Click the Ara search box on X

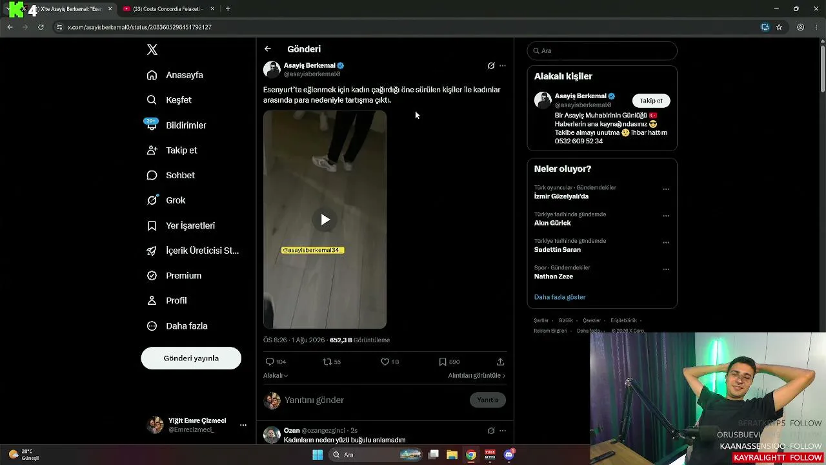pos(602,51)
